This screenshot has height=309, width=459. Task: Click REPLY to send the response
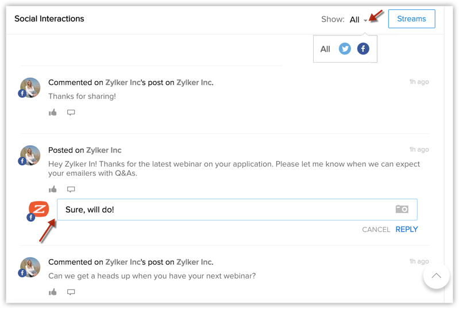coord(407,229)
